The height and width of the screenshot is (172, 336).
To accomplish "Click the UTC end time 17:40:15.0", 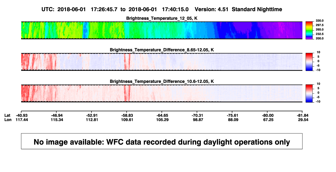I will tap(175, 9).
